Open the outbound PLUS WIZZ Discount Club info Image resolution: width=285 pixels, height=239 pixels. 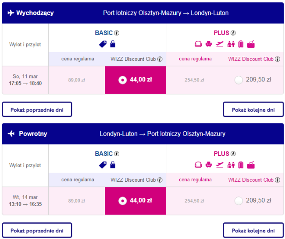[278, 59]
